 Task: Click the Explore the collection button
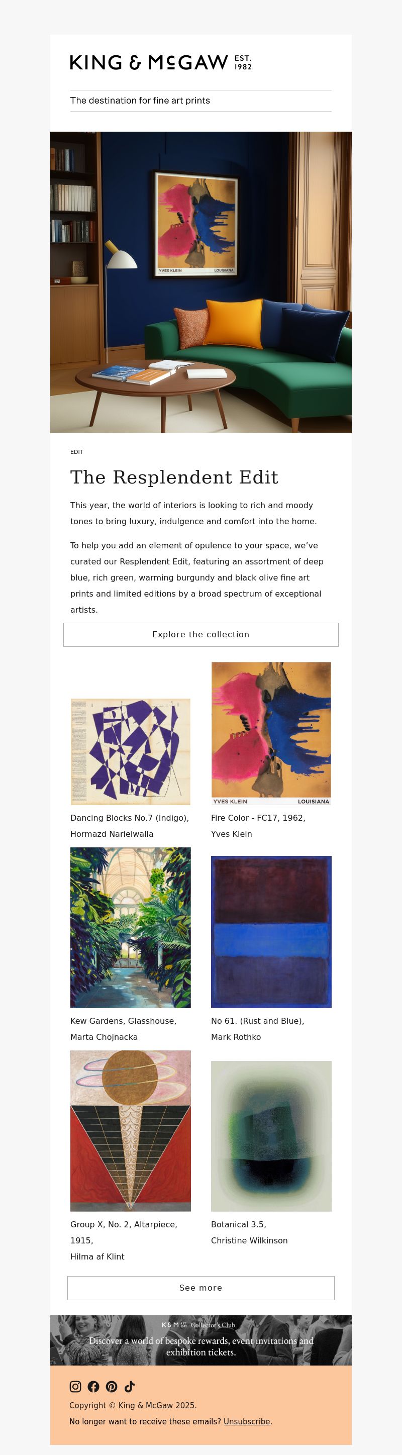201,634
